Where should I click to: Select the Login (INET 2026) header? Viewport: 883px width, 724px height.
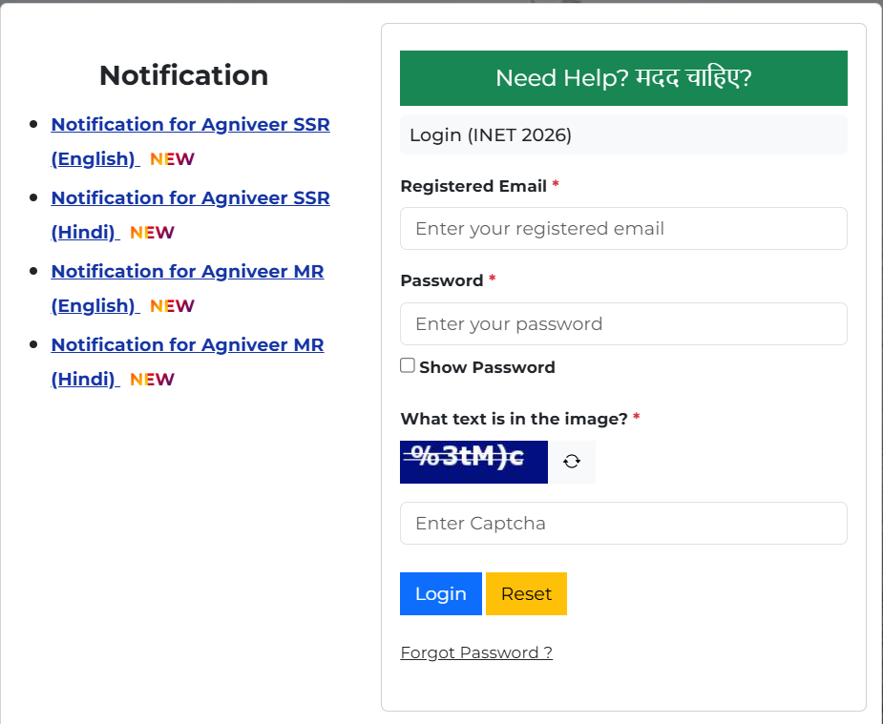(623, 135)
